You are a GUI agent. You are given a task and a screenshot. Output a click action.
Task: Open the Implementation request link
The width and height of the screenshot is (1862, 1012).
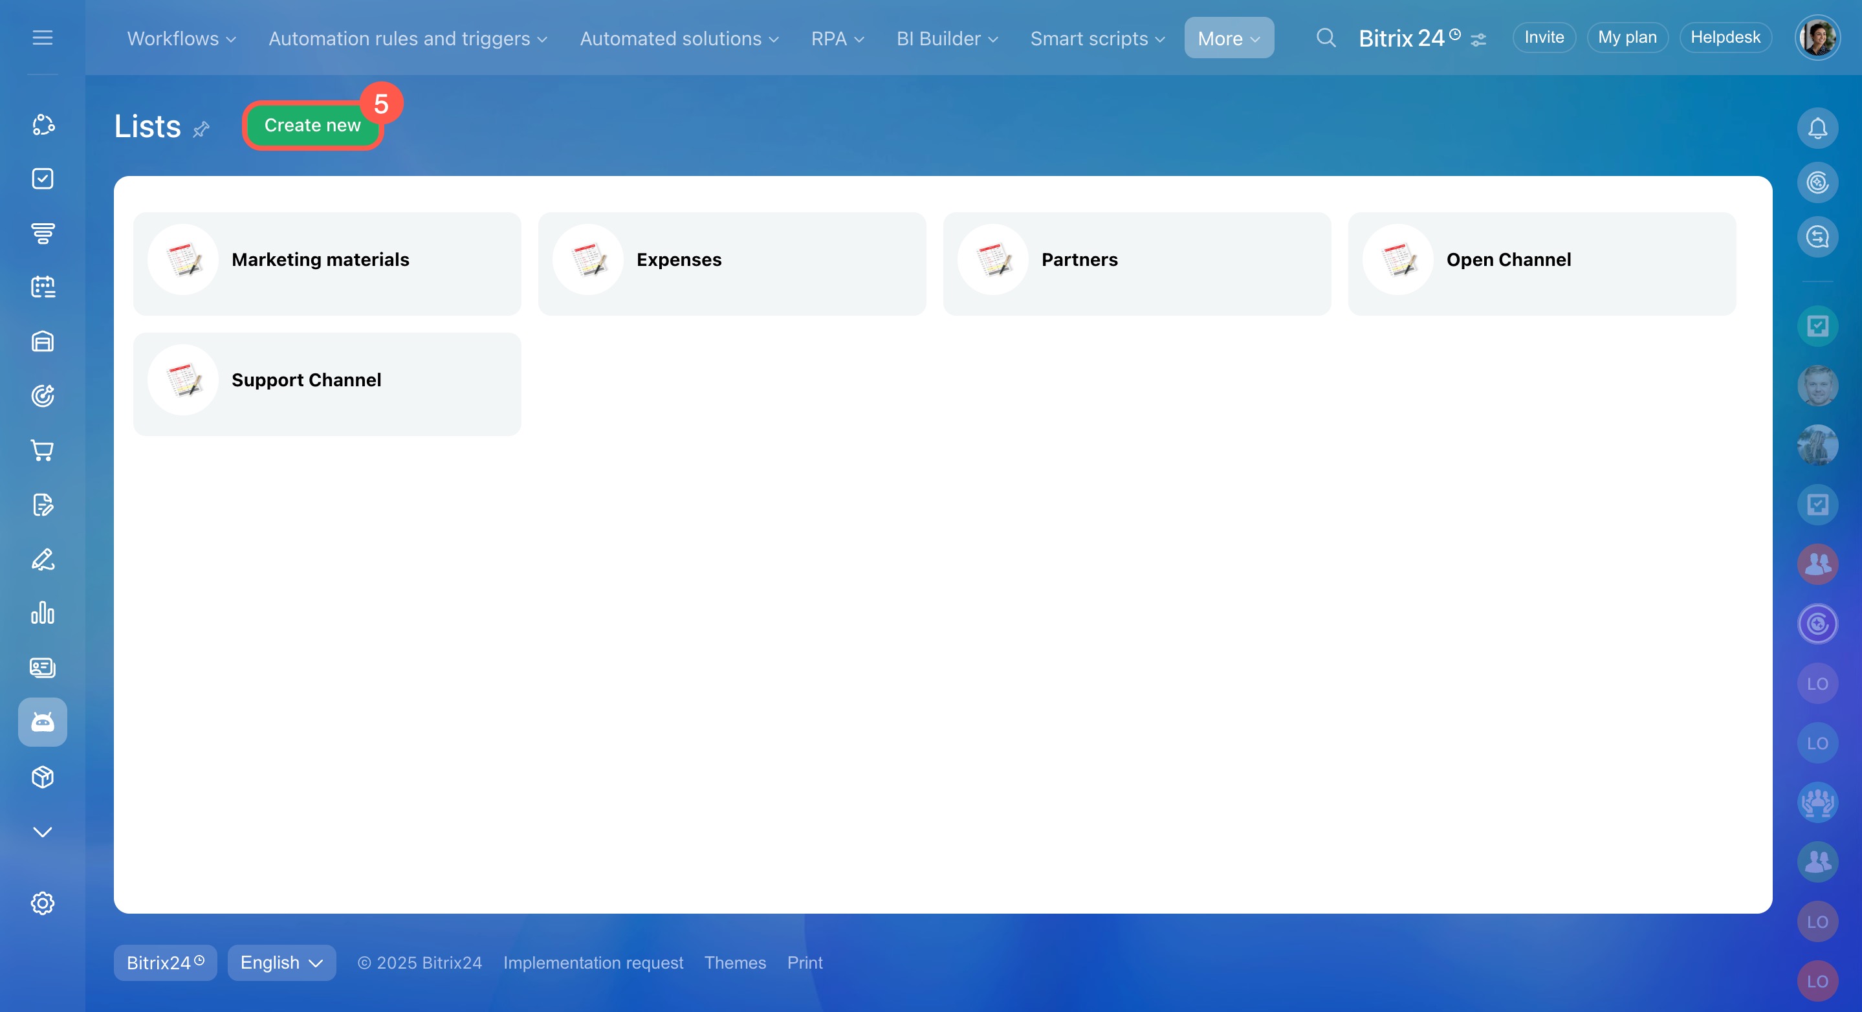593,963
